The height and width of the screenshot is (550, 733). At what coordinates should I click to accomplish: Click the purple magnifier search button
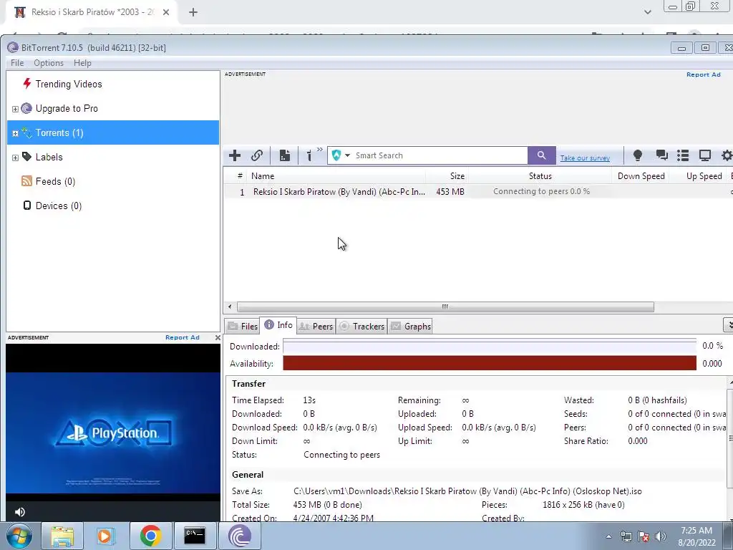pos(541,155)
